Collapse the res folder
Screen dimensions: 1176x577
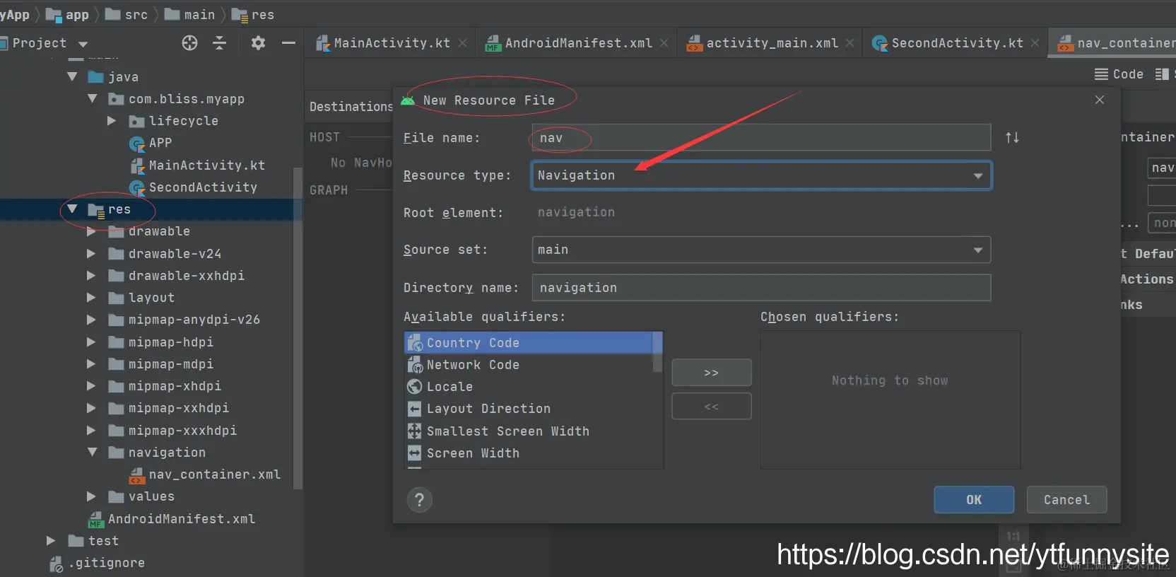72,209
